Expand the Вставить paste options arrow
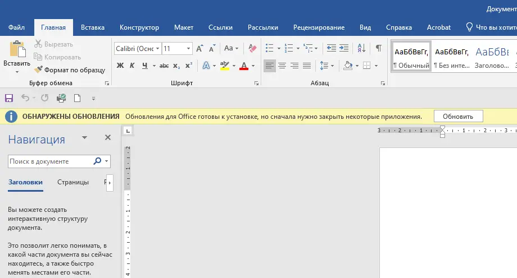The width and height of the screenshot is (517, 278). coord(16,72)
